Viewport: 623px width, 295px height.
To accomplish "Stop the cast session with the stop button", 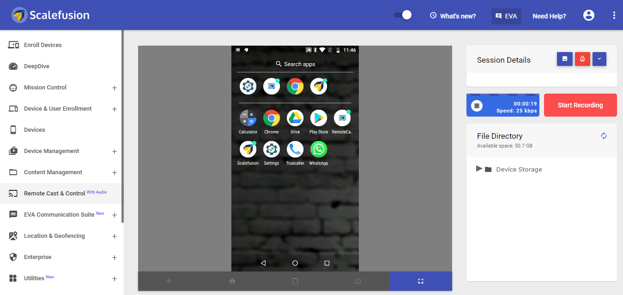I will coord(478,106).
